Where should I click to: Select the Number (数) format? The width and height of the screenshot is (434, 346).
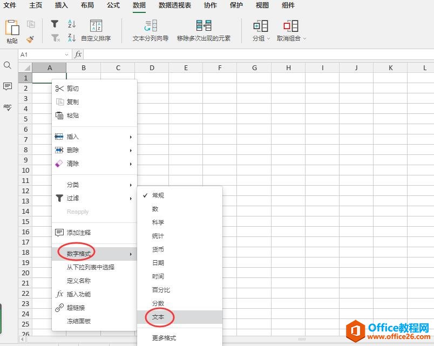(x=180, y=209)
